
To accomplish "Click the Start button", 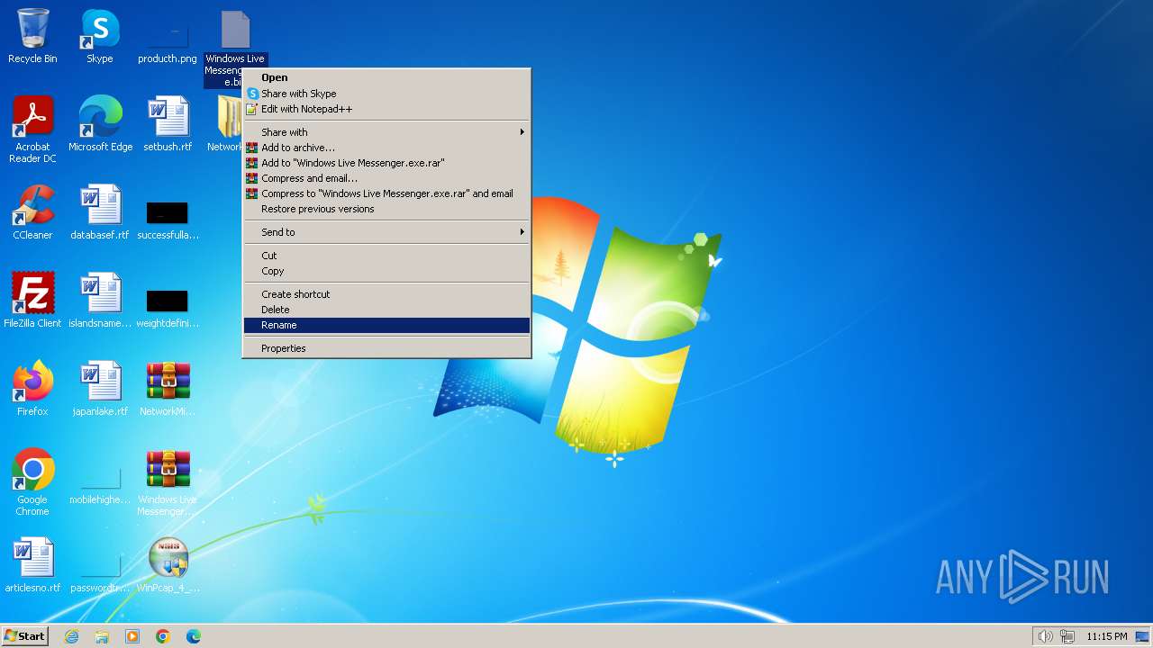I will [x=24, y=636].
